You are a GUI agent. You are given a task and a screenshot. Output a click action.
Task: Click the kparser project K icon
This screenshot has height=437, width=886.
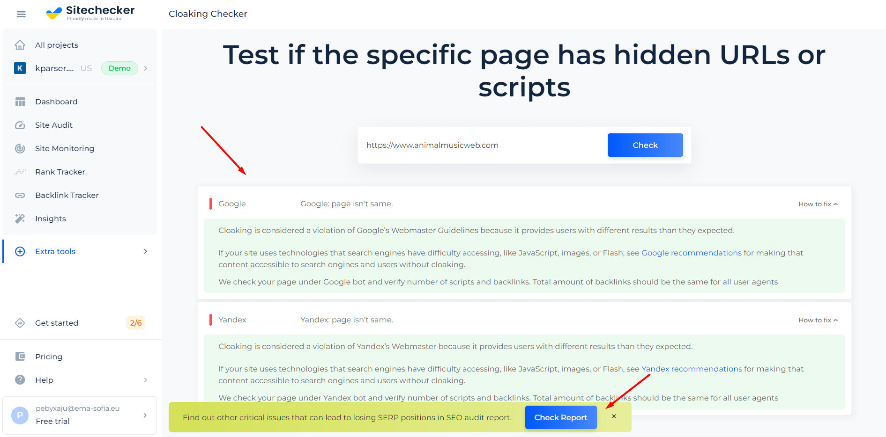(x=20, y=68)
